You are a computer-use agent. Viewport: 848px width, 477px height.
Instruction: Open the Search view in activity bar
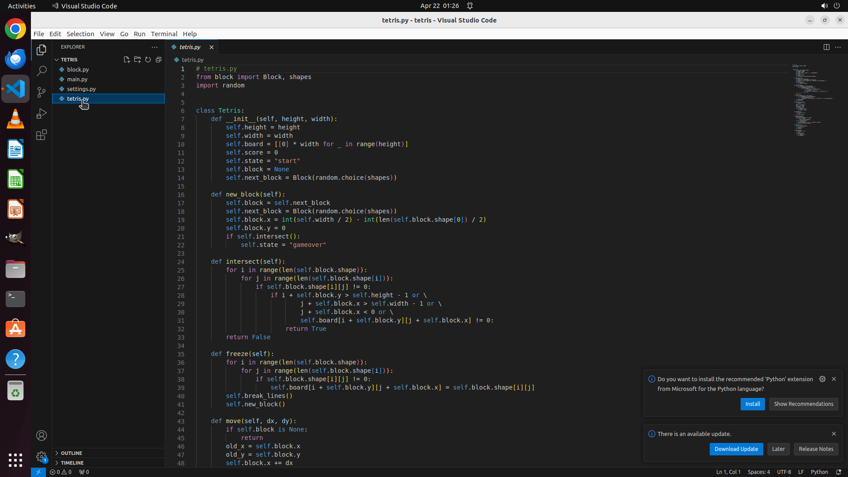point(42,71)
